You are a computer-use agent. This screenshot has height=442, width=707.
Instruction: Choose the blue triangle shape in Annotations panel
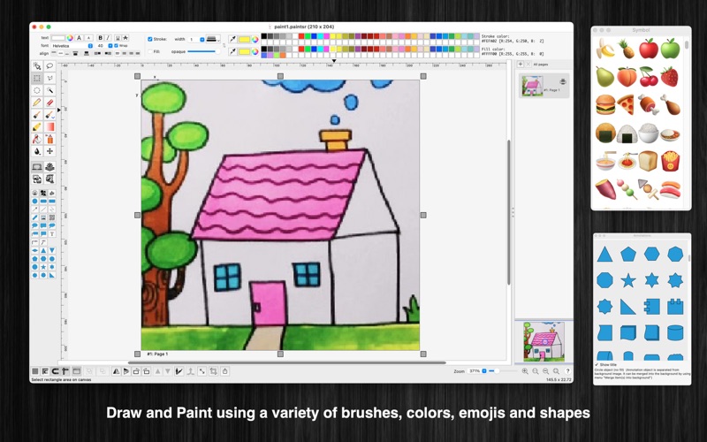[x=604, y=255]
